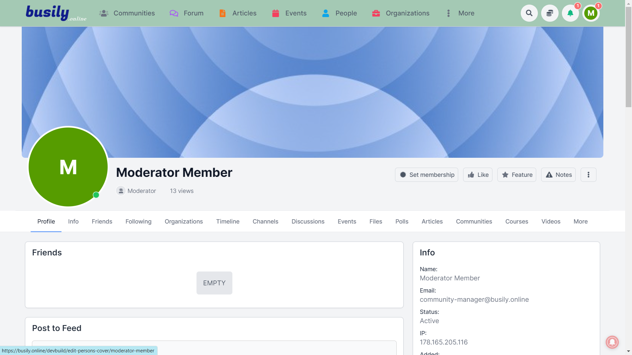This screenshot has width=632, height=355.
Task: Expand the More tab in profile tabs
Action: coord(580,222)
